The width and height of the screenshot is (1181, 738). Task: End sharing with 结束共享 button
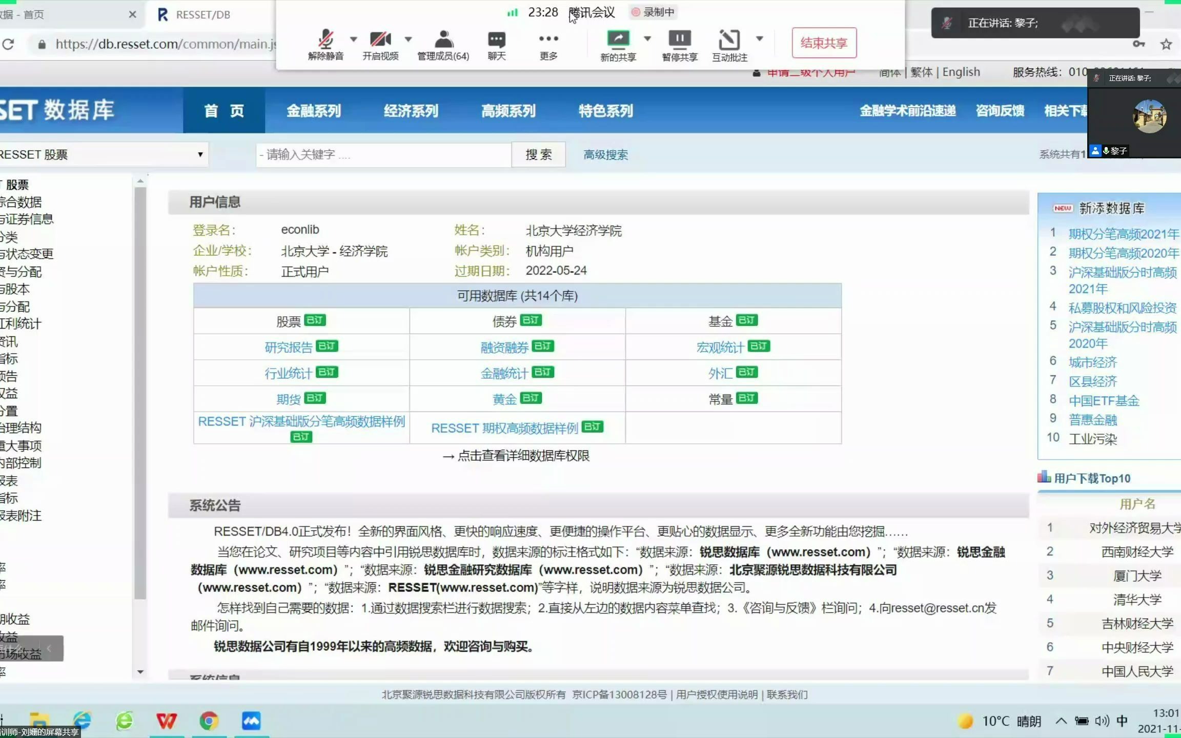click(x=824, y=43)
